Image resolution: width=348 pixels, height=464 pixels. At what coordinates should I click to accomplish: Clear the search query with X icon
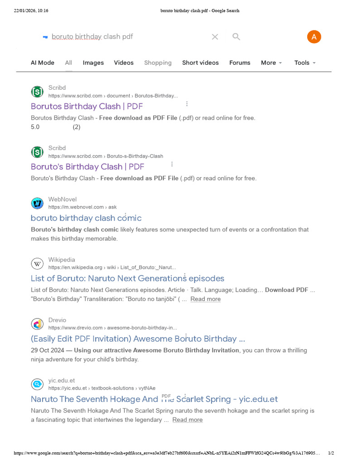tap(215, 37)
